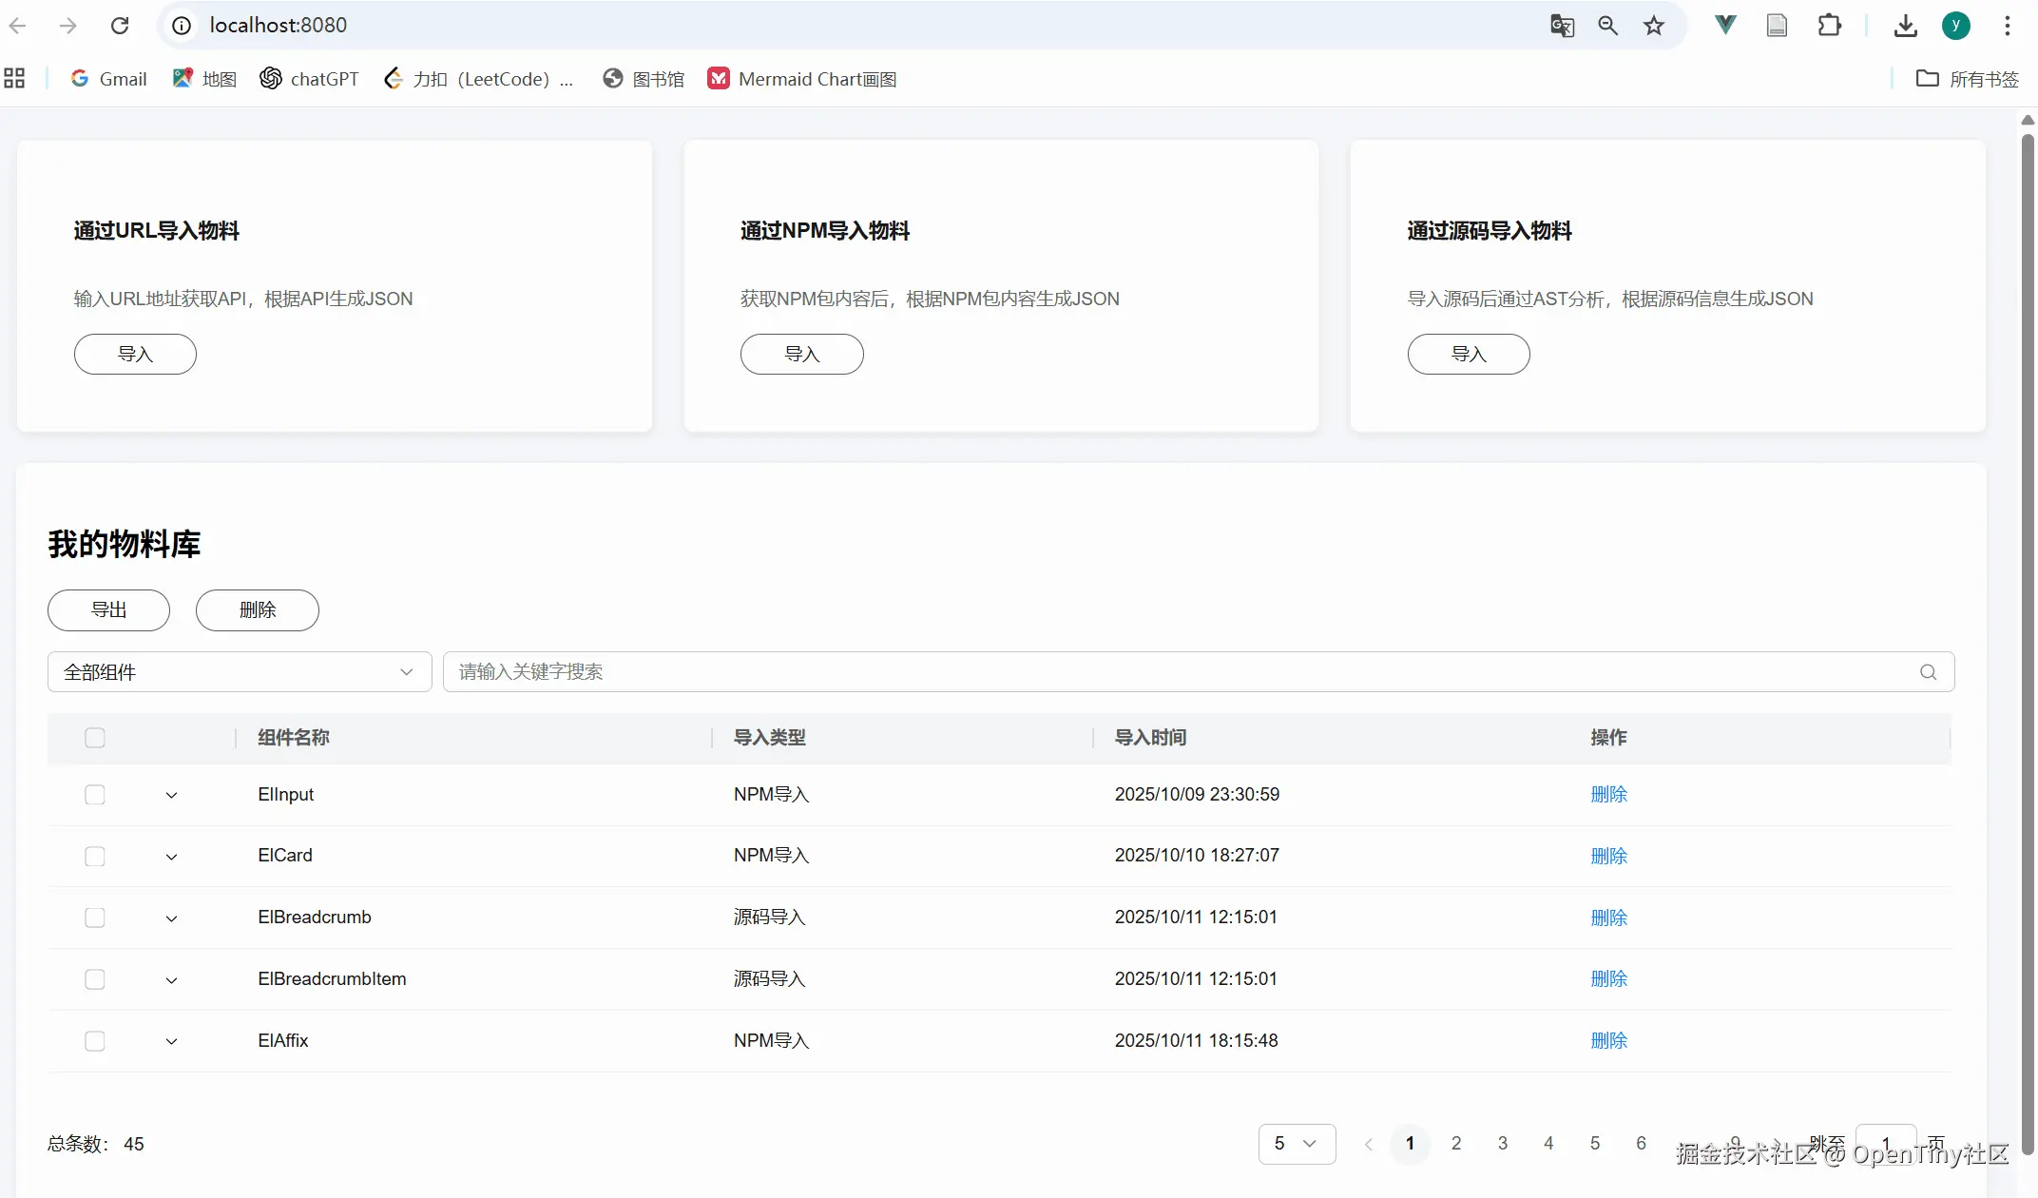Select the ElBreadcrumb row checkbox
The height and width of the screenshot is (1198, 2038).
pyautogui.click(x=95, y=918)
